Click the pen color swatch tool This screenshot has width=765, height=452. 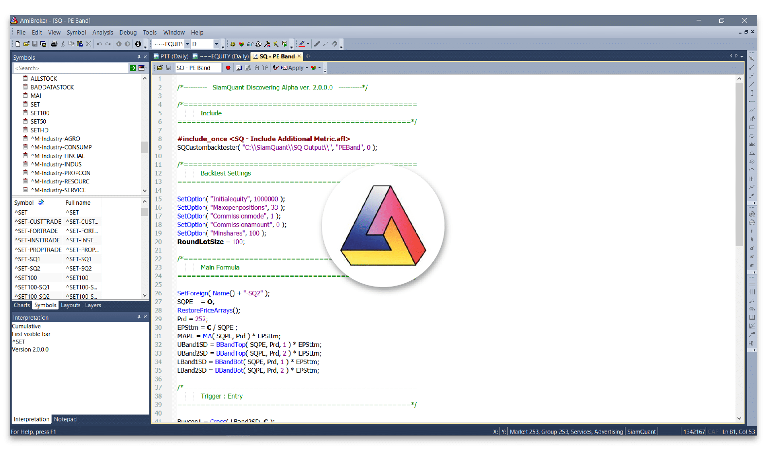coord(302,44)
